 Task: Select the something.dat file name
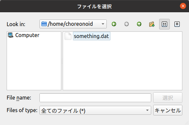coord(92,36)
